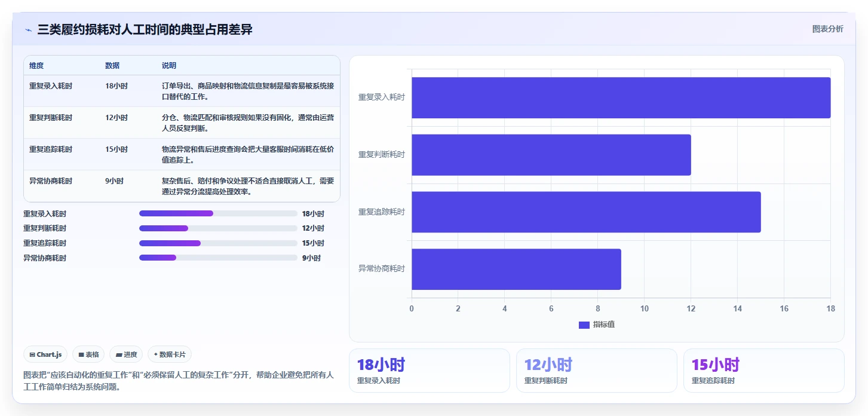The width and height of the screenshot is (868, 416).
Task: Select the 进度 tag chip
Action: tap(126, 354)
